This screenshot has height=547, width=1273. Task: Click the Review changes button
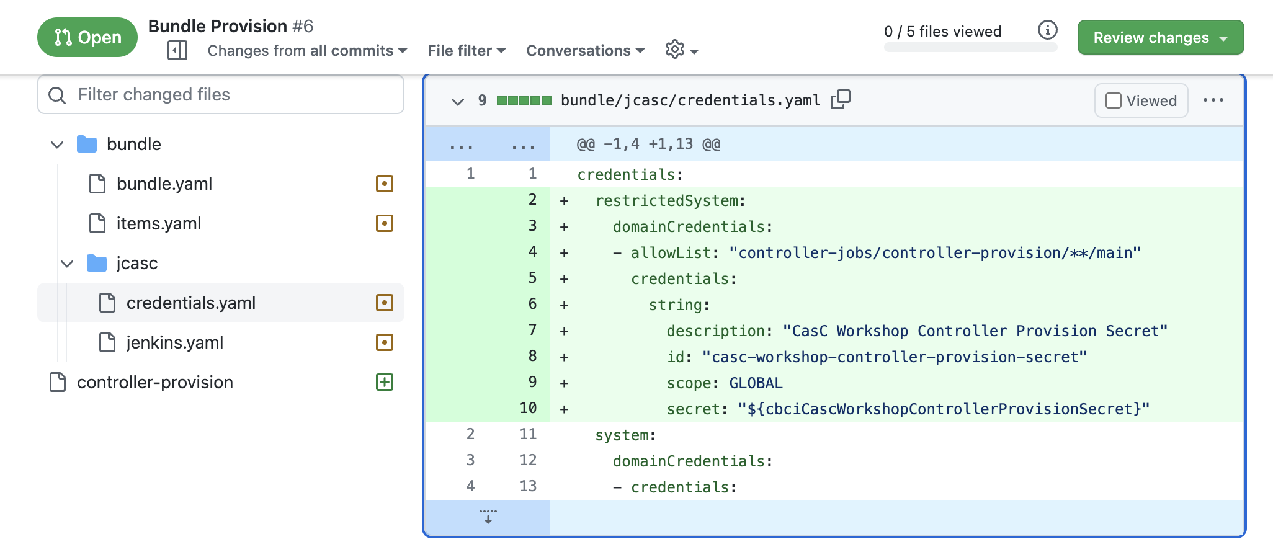pyautogui.click(x=1160, y=38)
